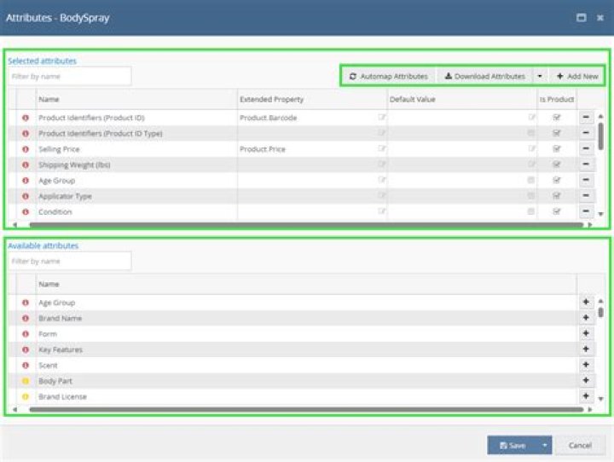Click red info icon for Applicator Type
The width and height of the screenshot is (614, 462).
pyautogui.click(x=26, y=196)
